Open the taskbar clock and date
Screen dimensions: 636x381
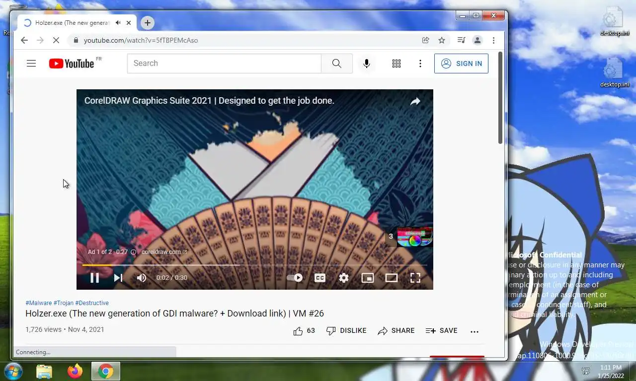point(611,372)
